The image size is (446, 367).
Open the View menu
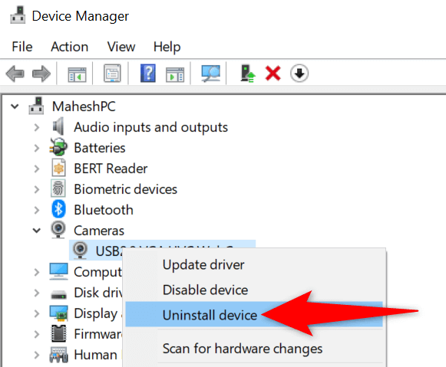point(121,47)
